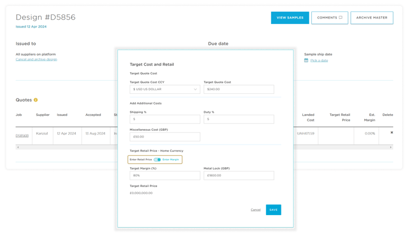Toggle between Enter Retail Price and Enter Margin
This screenshot has width=411, height=236.
pyautogui.click(x=157, y=160)
